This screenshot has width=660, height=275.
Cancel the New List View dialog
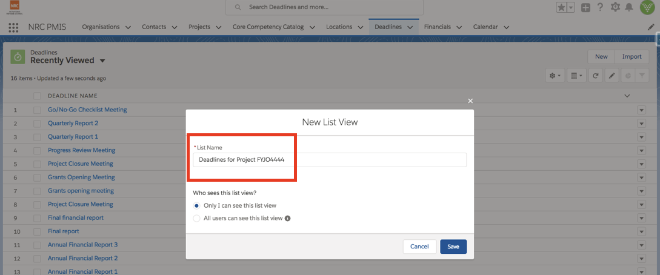[x=419, y=247]
